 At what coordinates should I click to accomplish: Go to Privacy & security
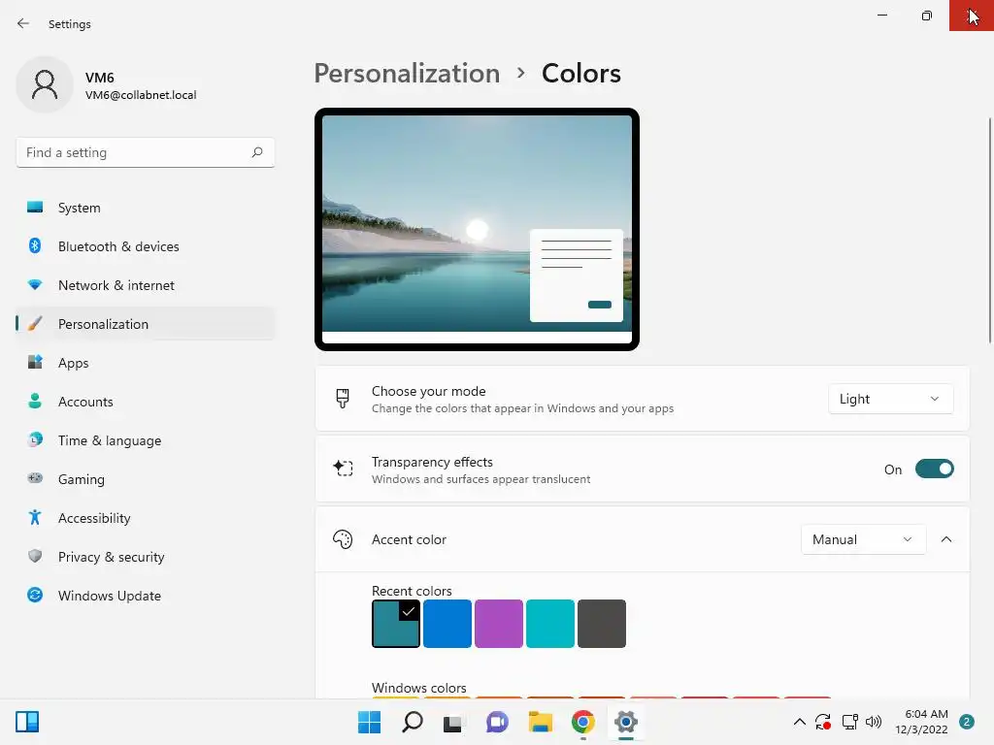click(146, 556)
